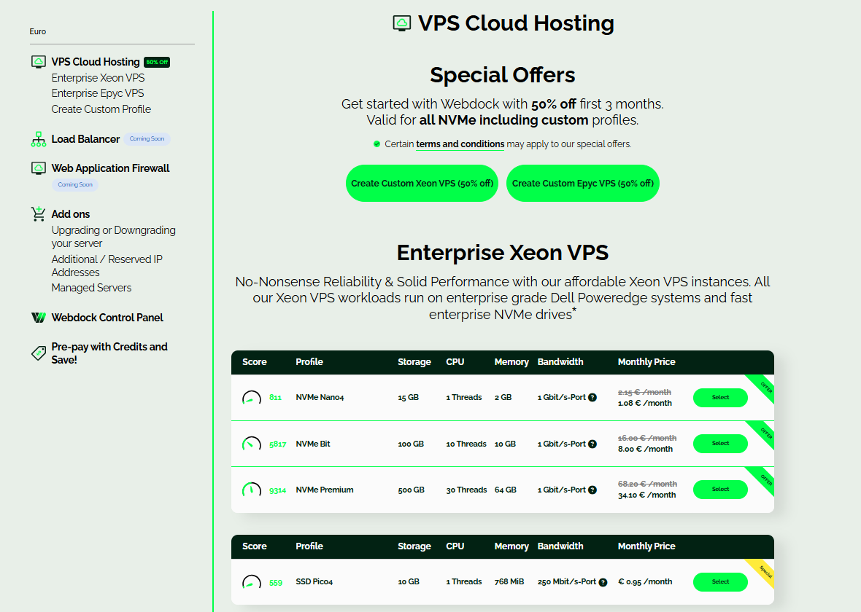Click bandwidth help icon in NVMe Bit row
This screenshot has width=861, height=612.
[x=592, y=444]
